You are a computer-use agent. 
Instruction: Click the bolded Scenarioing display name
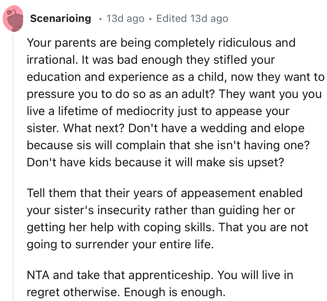(61, 18)
